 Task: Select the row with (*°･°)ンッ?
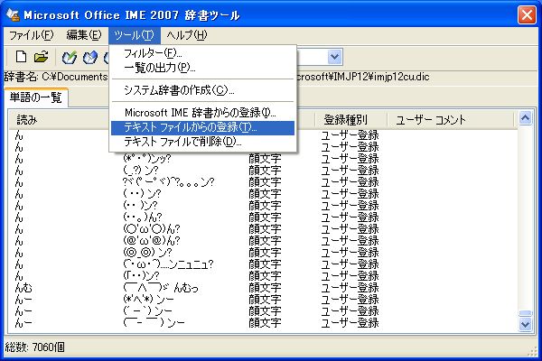click(264, 159)
